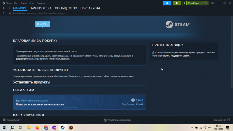Switch to Chrome on the taskbar
The height and width of the screenshot is (131, 233).
(46, 128)
